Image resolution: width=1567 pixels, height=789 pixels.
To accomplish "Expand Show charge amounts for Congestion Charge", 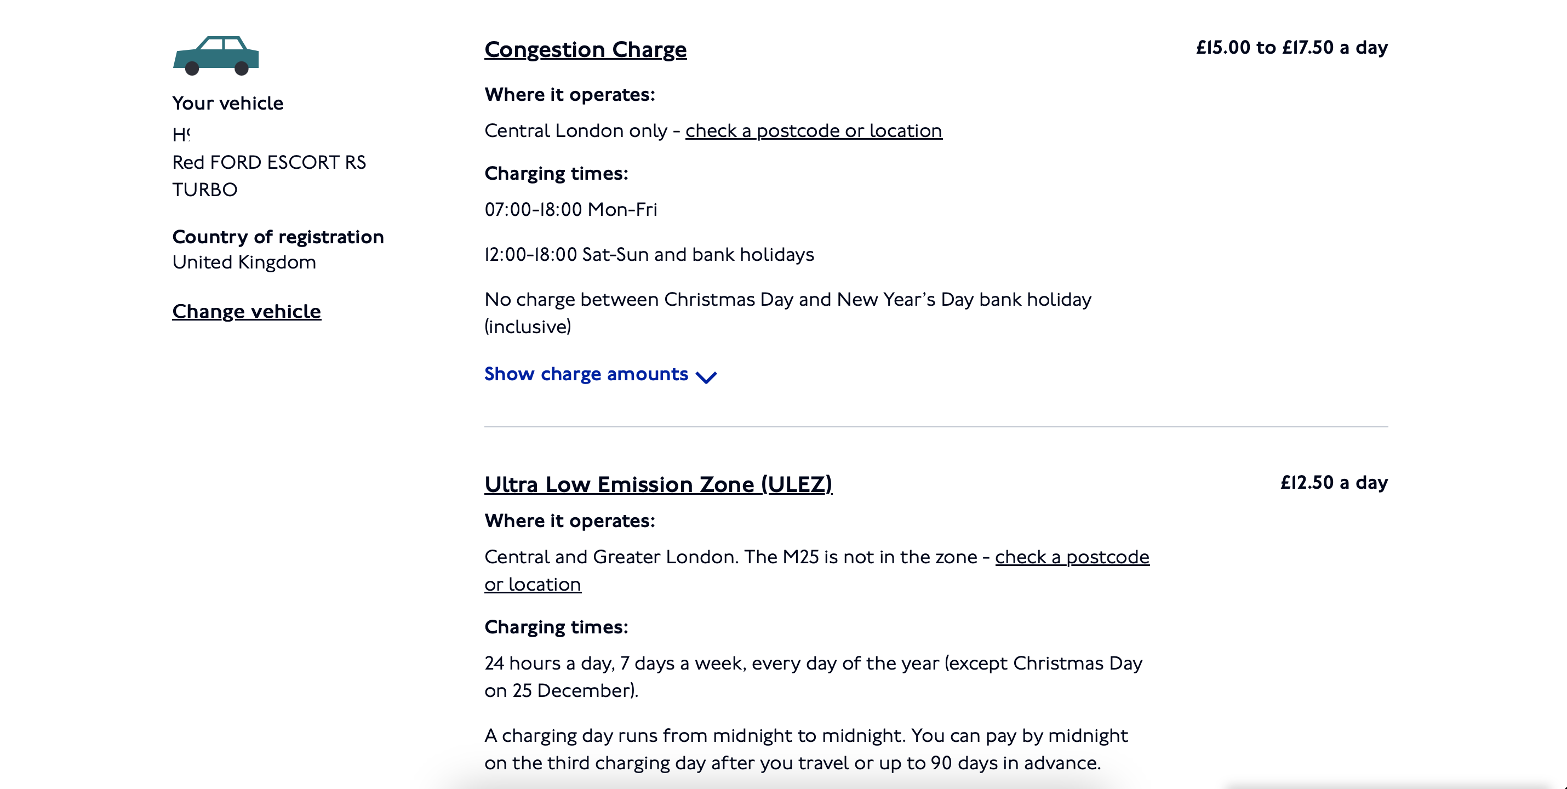I will (586, 374).
